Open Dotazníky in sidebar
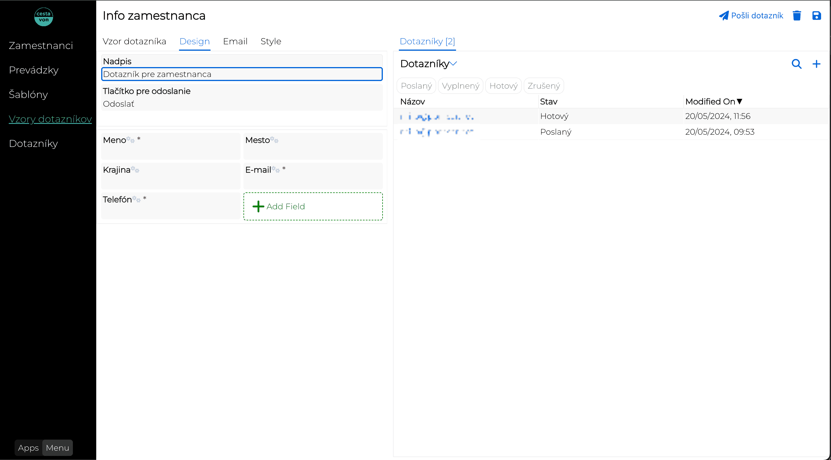The width and height of the screenshot is (831, 460). pyautogui.click(x=33, y=143)
